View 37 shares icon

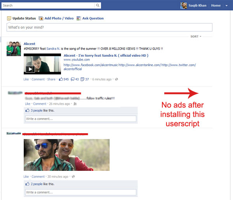tap(82, 79)
